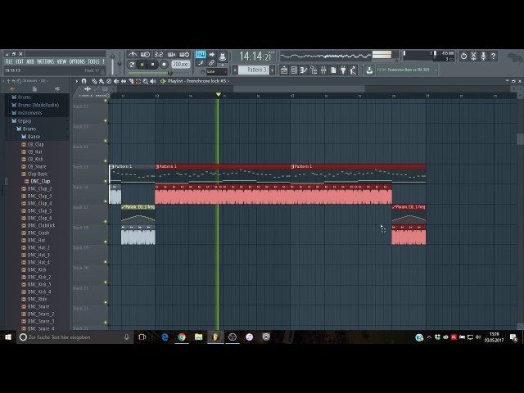Click the arrow-right step editing icon
The width and height of the screenshot is (524, 393).
click(x=211, y=54)
